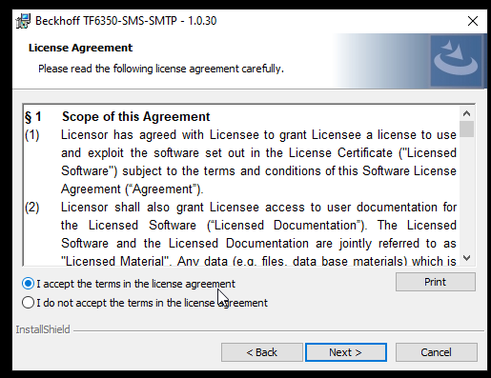This screenshot has width=491, height=378.
Task: Click the installer icon in the title bar
Action: 23,21
